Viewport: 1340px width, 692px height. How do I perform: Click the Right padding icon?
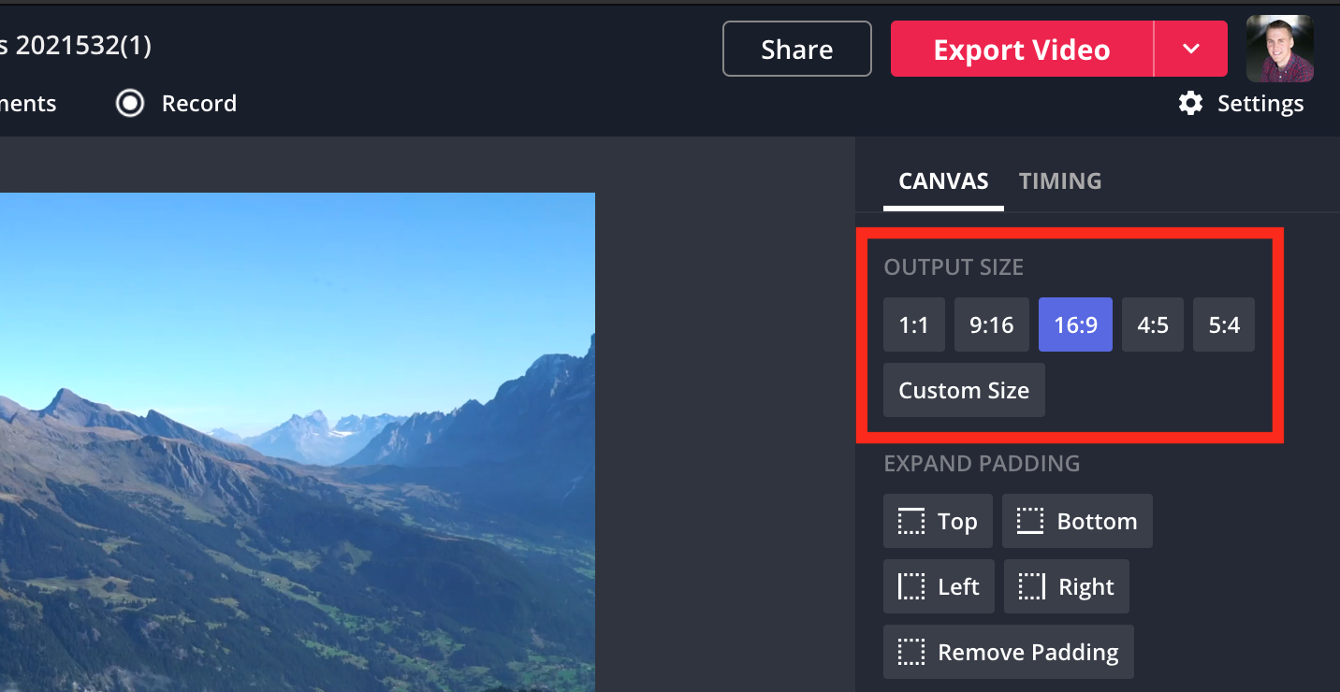click(1032, 587)
